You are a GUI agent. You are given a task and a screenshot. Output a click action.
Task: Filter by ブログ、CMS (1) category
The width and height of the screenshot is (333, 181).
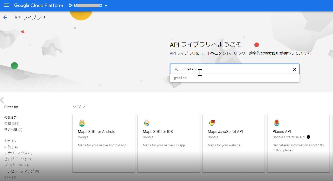(x=17, y=165)
